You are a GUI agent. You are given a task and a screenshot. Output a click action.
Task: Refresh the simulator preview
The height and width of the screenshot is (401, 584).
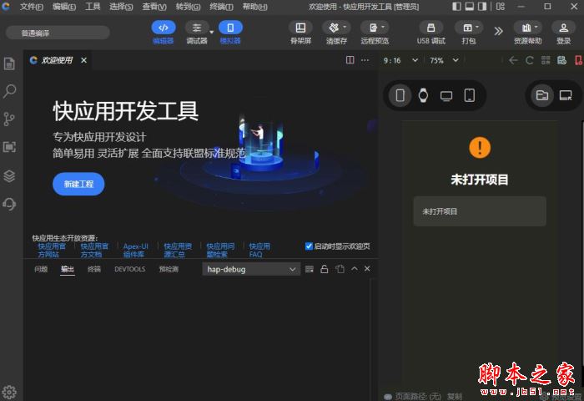pos(530,60)
